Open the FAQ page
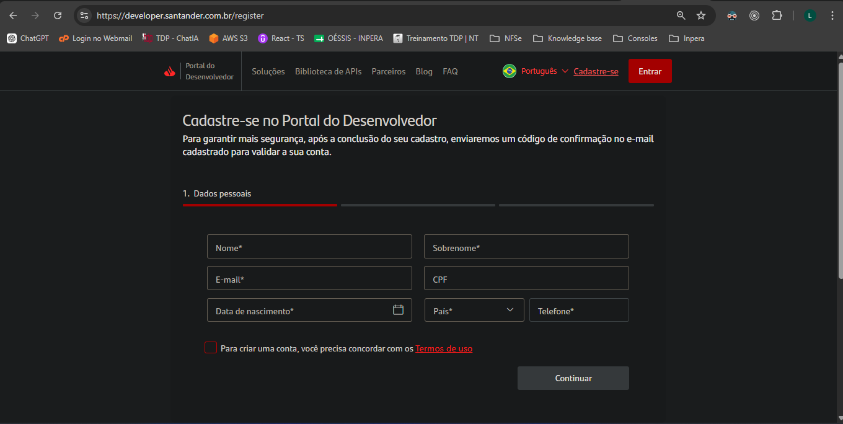This screenshot has height=424, width=843. click(450, 71)
